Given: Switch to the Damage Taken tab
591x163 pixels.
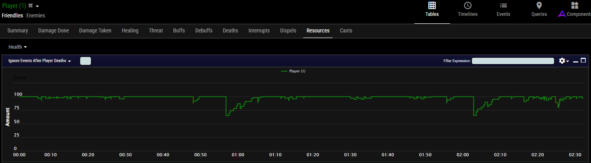Looking at the screenshot, I should (95, 30).
